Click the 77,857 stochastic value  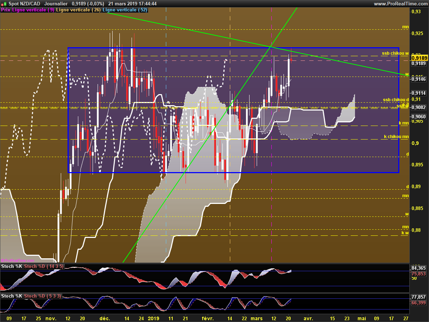pyautogui.click(x=419, y=297)
